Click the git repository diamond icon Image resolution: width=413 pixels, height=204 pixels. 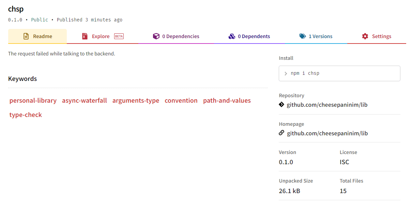tap(281, 105)
